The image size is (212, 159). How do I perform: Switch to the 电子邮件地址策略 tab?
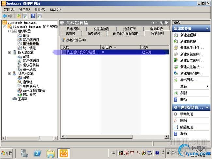coord(126,34)
